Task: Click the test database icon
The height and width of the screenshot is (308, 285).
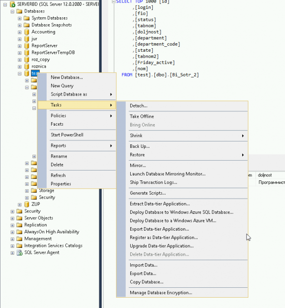Action: coord(27,73)
